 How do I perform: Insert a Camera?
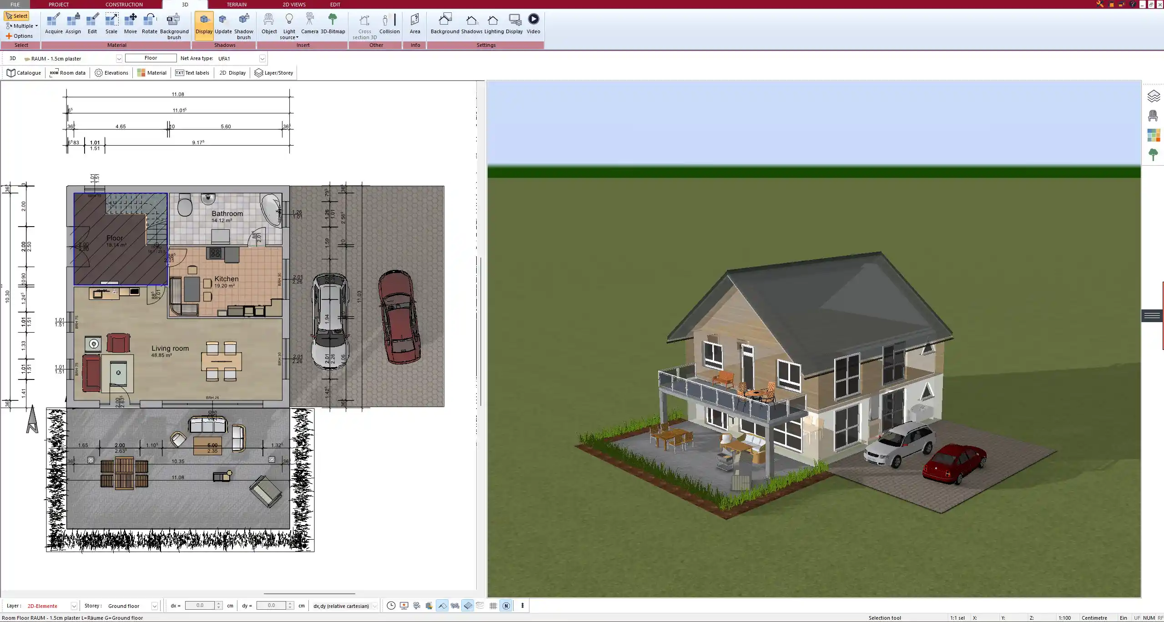point(309,24)
